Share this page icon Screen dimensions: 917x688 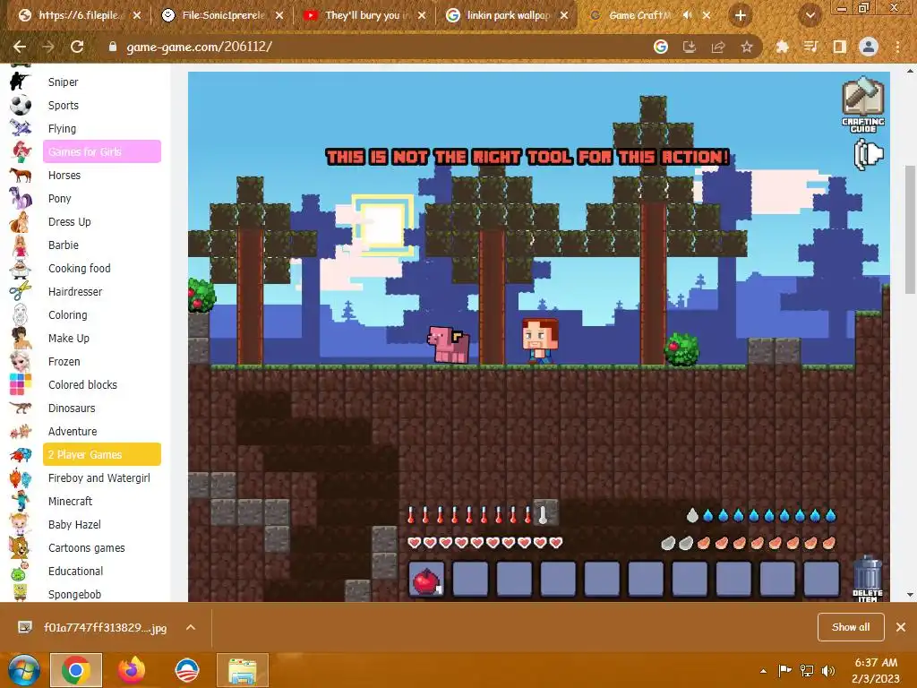pos(718,47)
